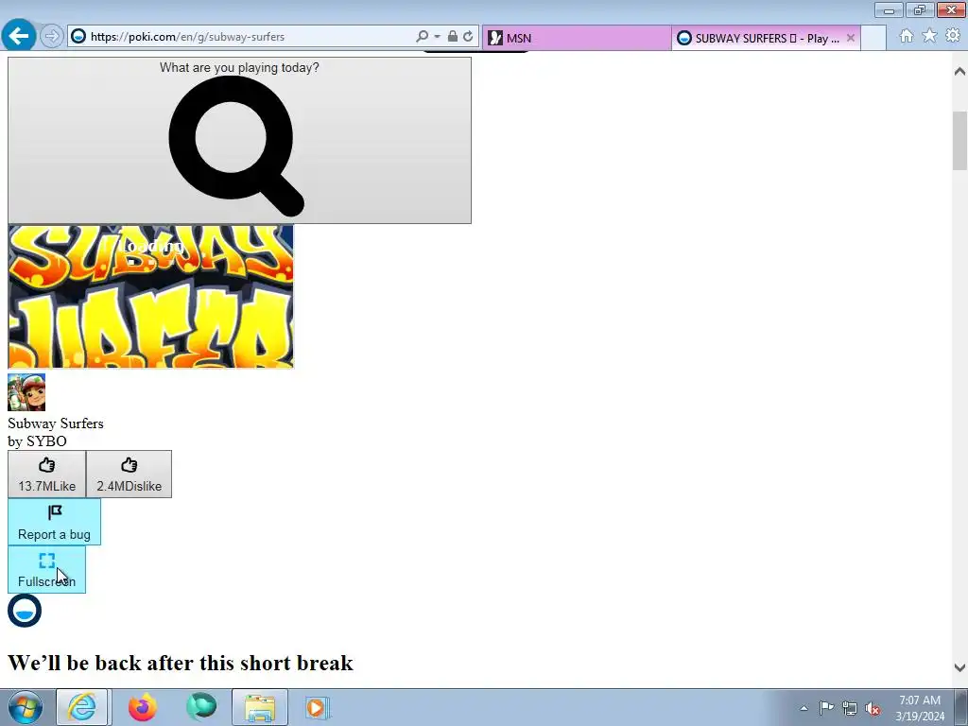Click the page scrollbar down arrow
The height and width of the screenshot is (726, 968).
click(x=959, y=667)
